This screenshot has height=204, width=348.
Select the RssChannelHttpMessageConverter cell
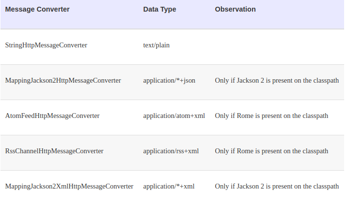point(54,151)
